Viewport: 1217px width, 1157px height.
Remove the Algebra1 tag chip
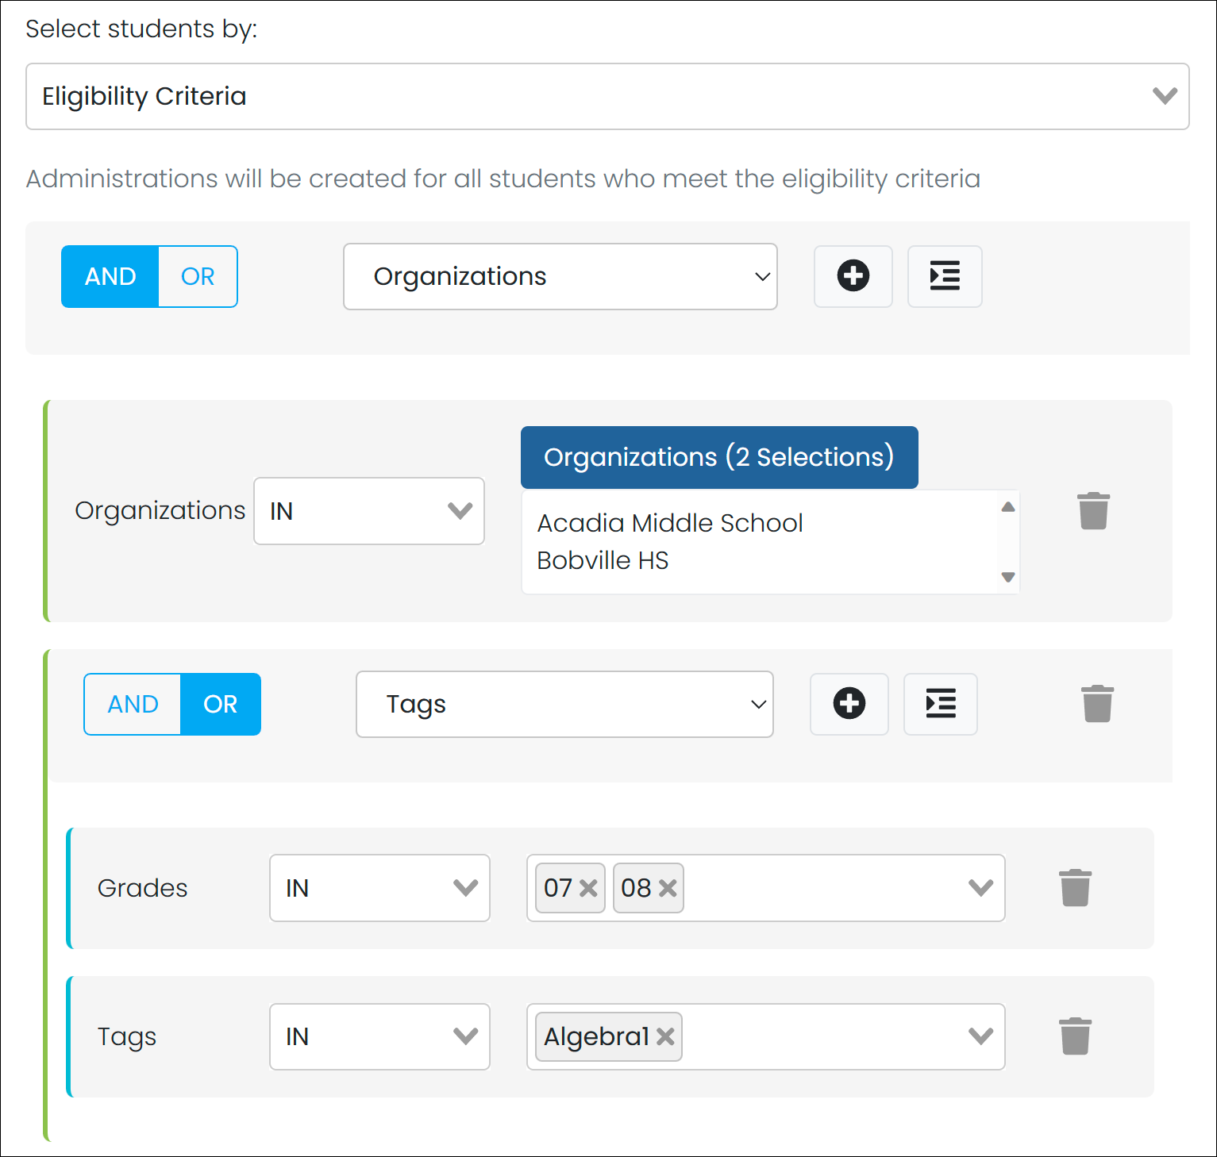pyautogui.click(x=665, y=1036)
